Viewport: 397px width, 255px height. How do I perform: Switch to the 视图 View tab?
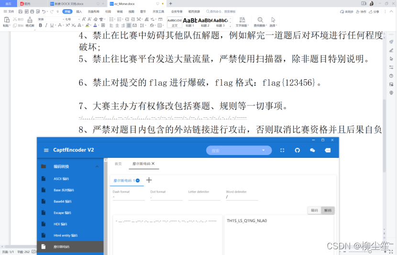click(131, 11)
